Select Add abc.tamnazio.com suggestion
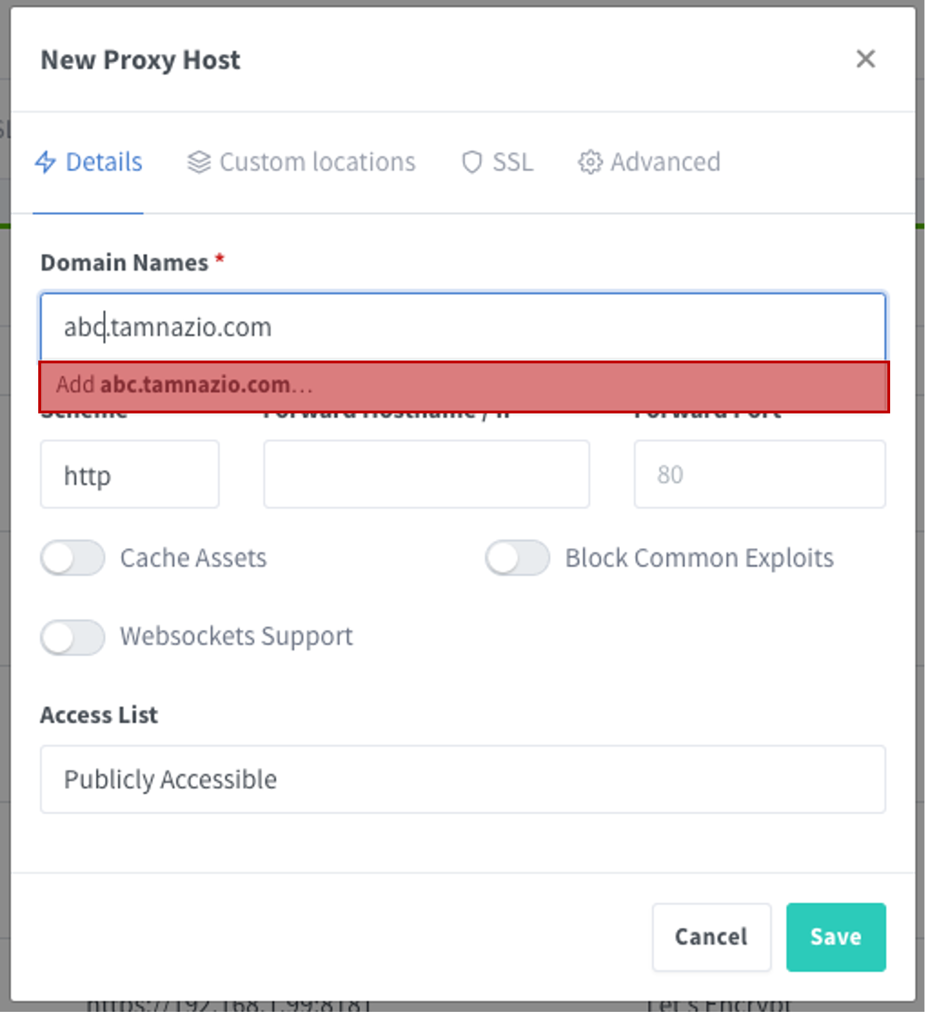 464,387
